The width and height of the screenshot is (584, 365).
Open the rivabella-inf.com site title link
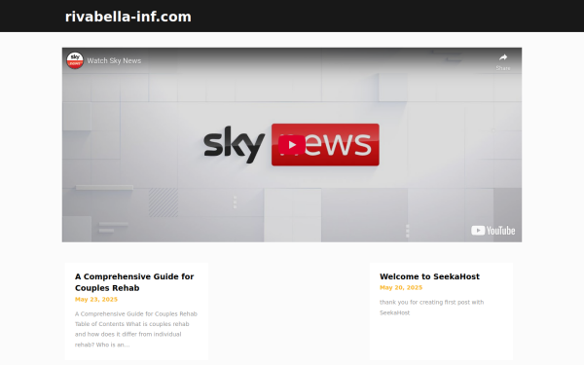[128, 17]
